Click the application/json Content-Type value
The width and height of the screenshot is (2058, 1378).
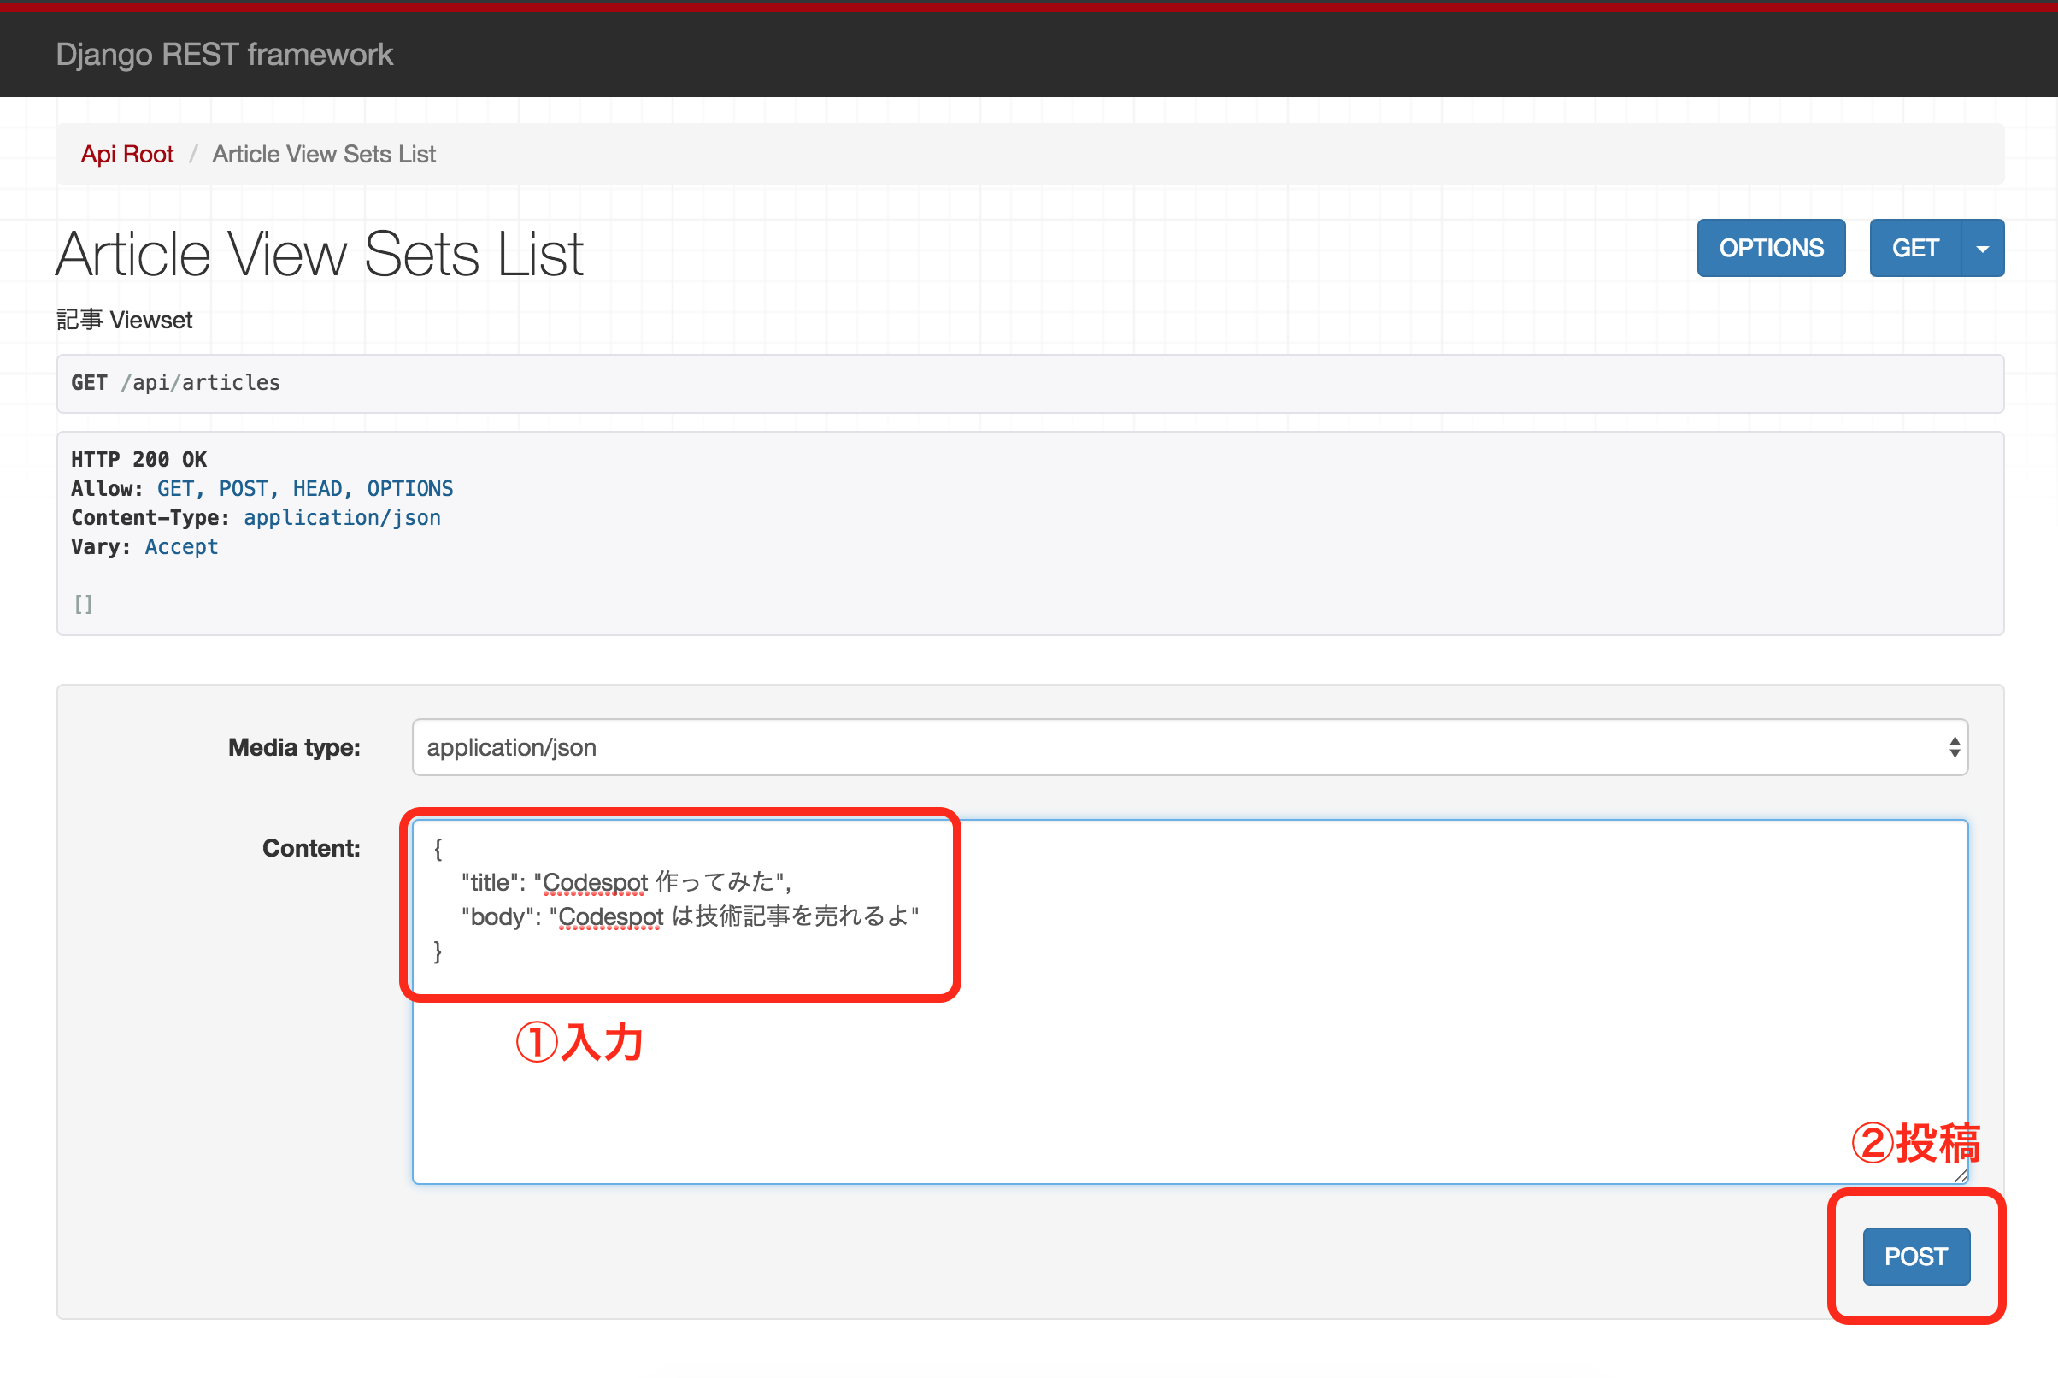(342, 518)
